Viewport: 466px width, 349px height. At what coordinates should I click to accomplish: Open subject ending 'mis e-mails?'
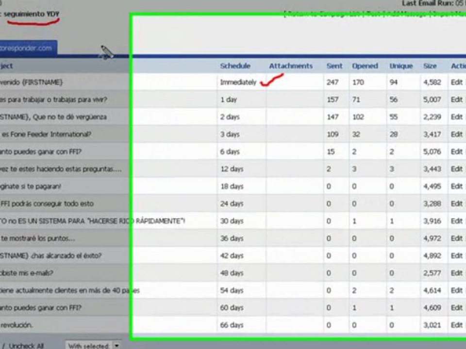click(27, 273)
